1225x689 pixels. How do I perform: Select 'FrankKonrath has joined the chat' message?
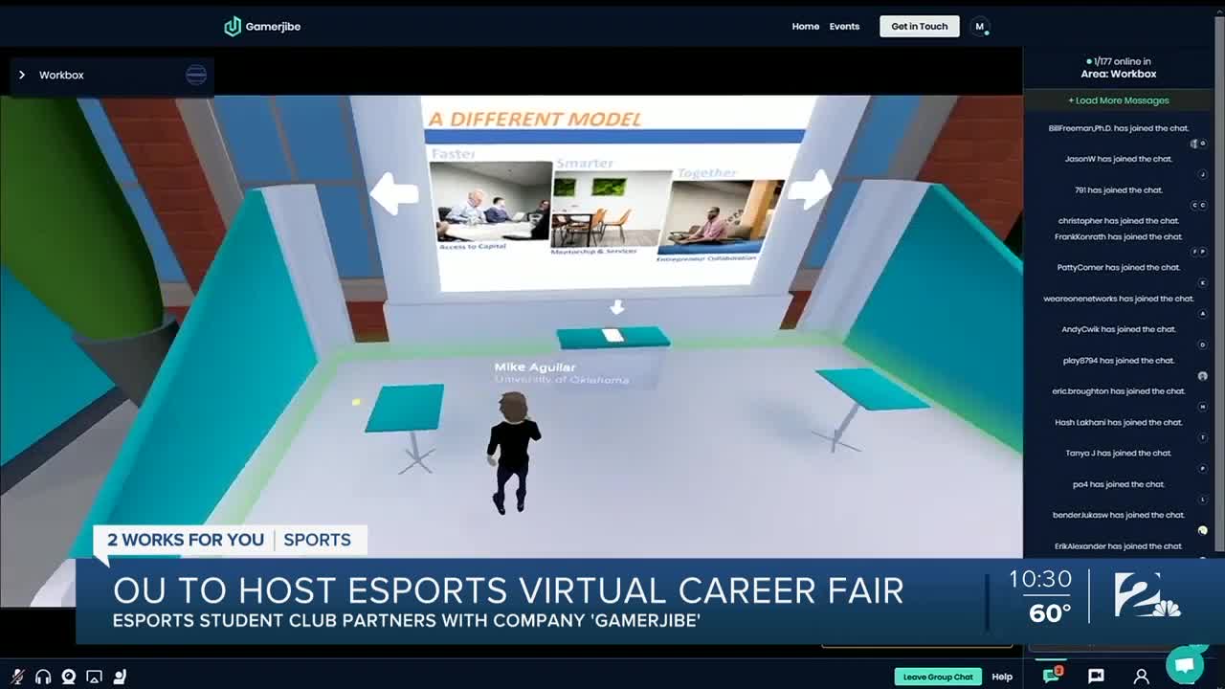point(1118,236)
